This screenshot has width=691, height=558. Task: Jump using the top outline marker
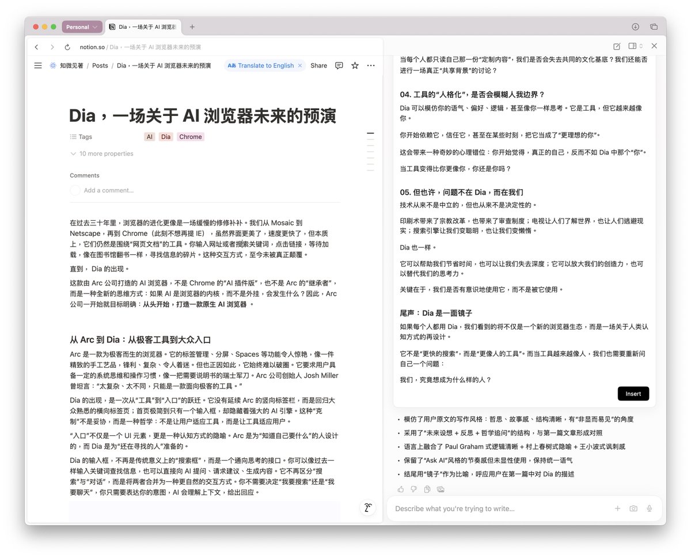tap(370, 133)
